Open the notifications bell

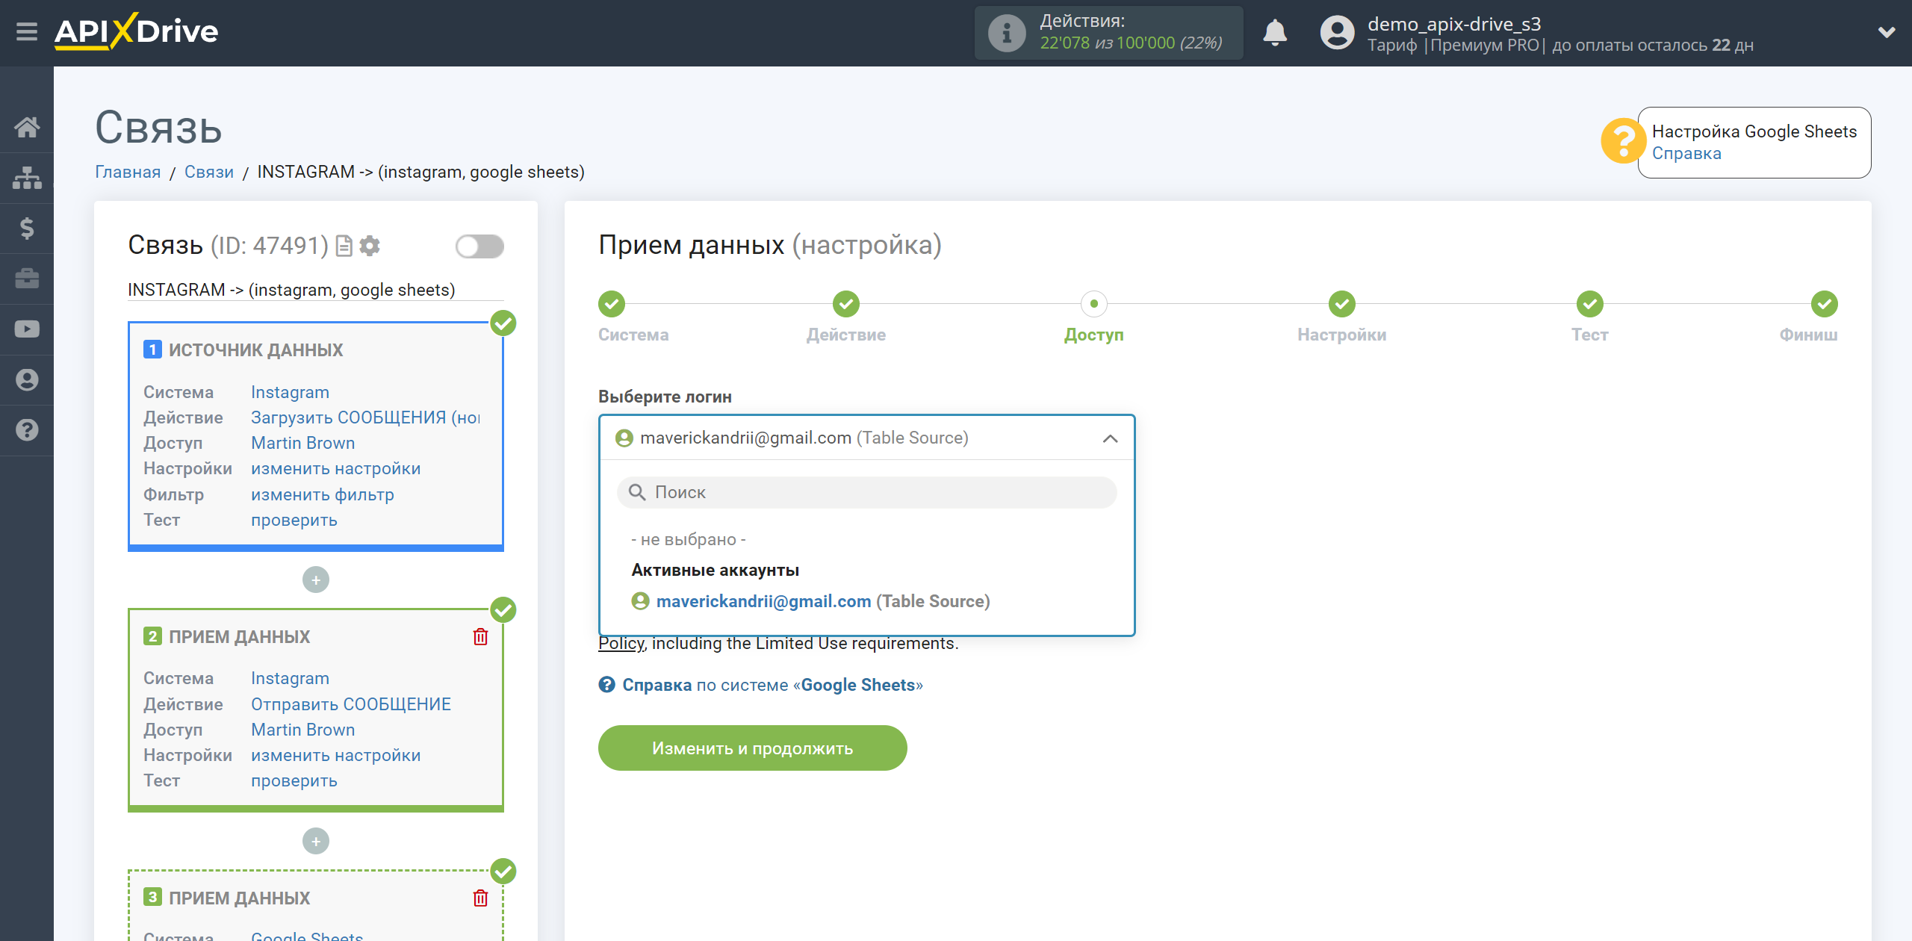pos(1275,33)
